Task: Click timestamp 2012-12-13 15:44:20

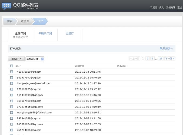Action: 88,77
